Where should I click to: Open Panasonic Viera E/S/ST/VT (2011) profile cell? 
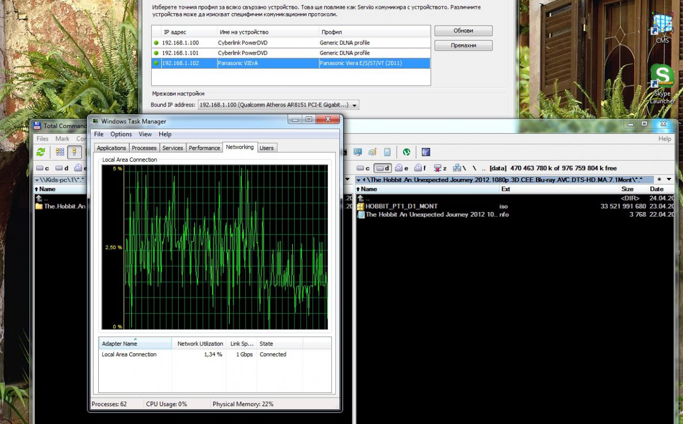[x=374, y=63]
